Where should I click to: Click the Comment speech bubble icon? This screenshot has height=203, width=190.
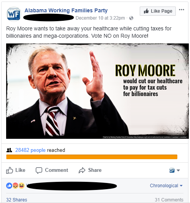[x=39, y=170]
